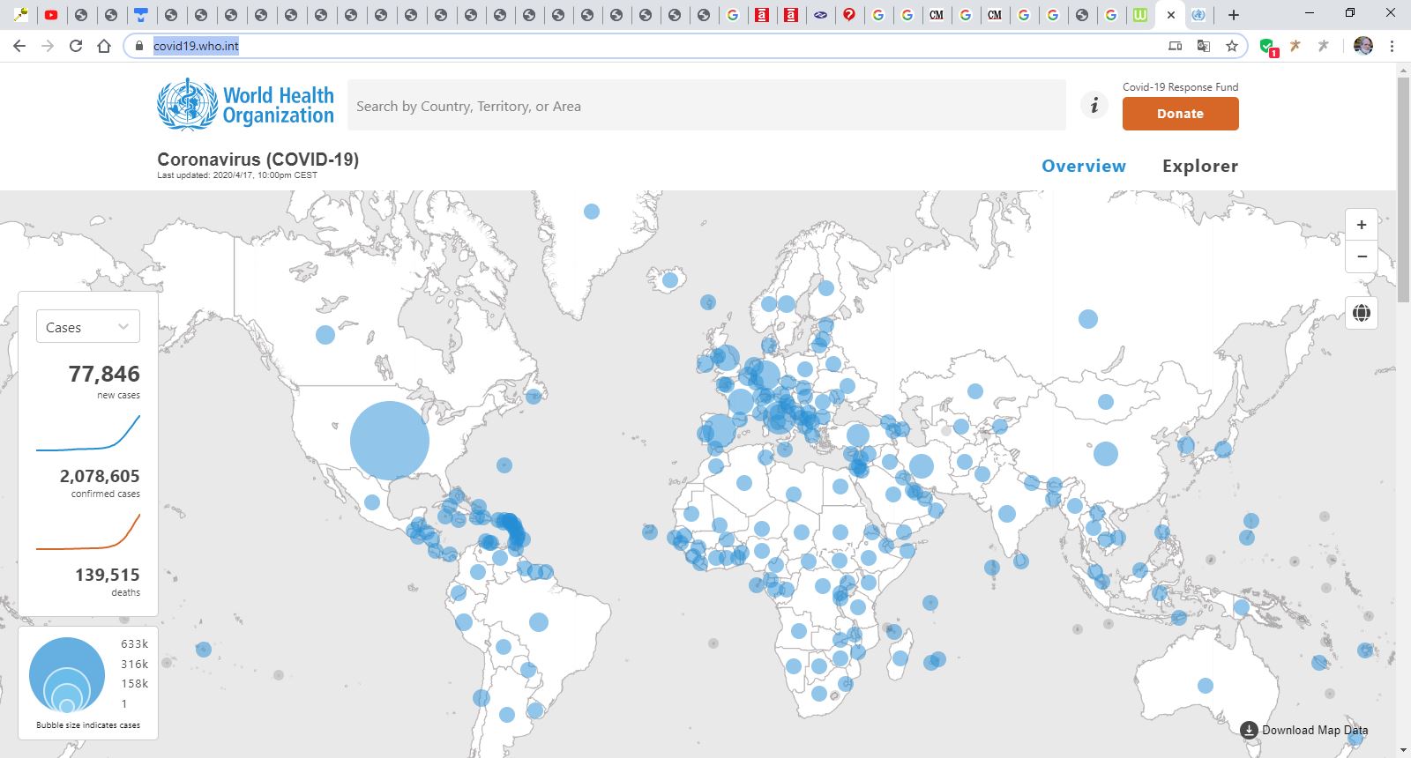This screenshot has height=758, width=1411.
Task: Click the address bar URL covid19.who.int
Action: pyautogui.click(x=196, y=46)
